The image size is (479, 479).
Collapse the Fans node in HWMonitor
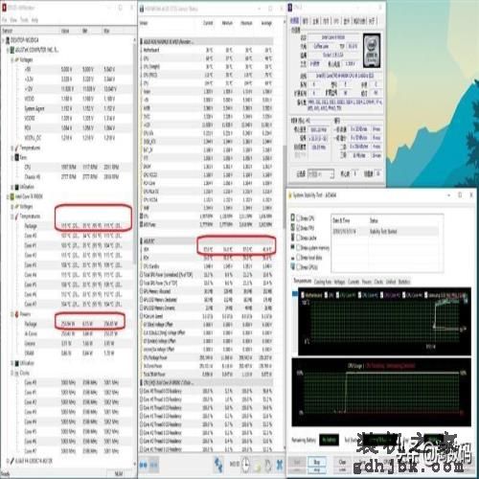(x=12, y=158)
